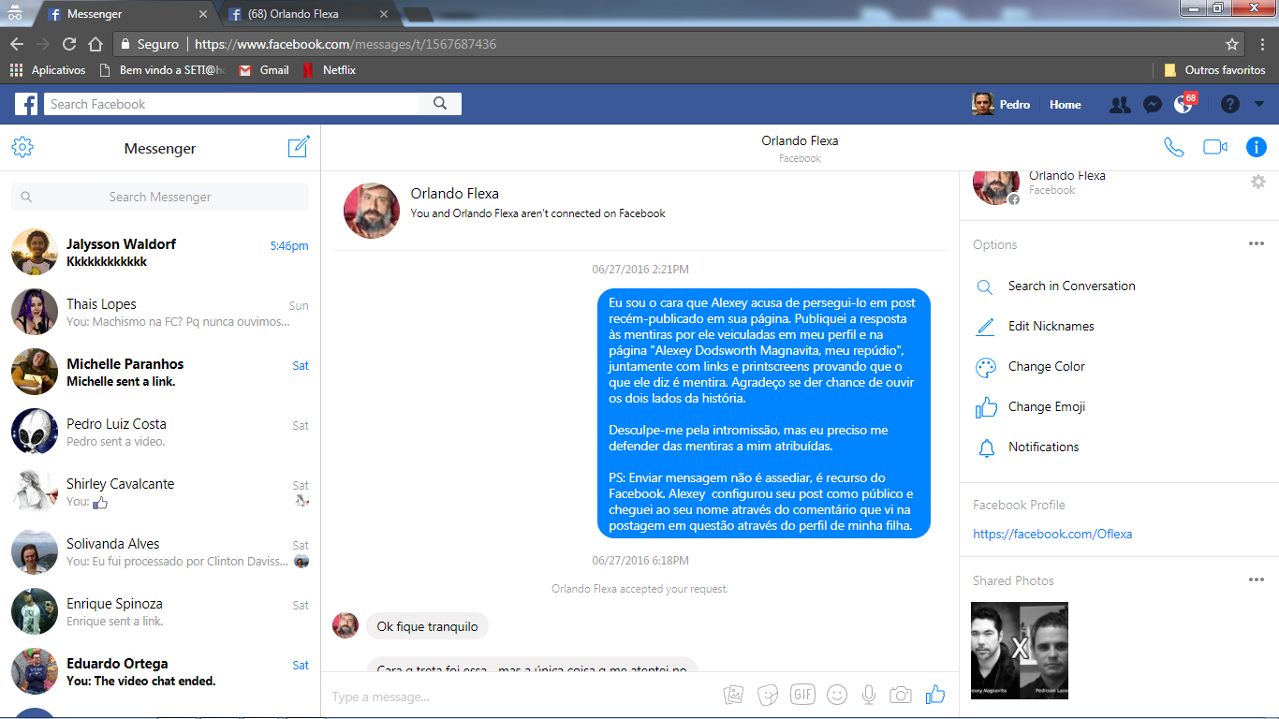
Task: Open the Facebook help question mark icon
Action: point(1230,105)
